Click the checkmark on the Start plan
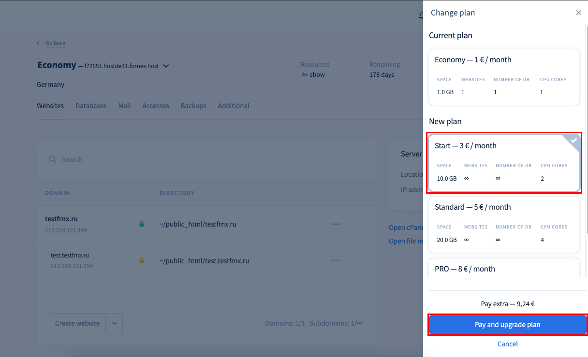The height and width of the screenshot is (357, 588). coord(573,141)
